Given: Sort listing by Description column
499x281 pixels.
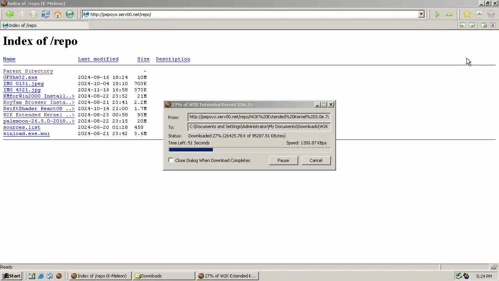Looking at the screenshot, I should 173,59.
